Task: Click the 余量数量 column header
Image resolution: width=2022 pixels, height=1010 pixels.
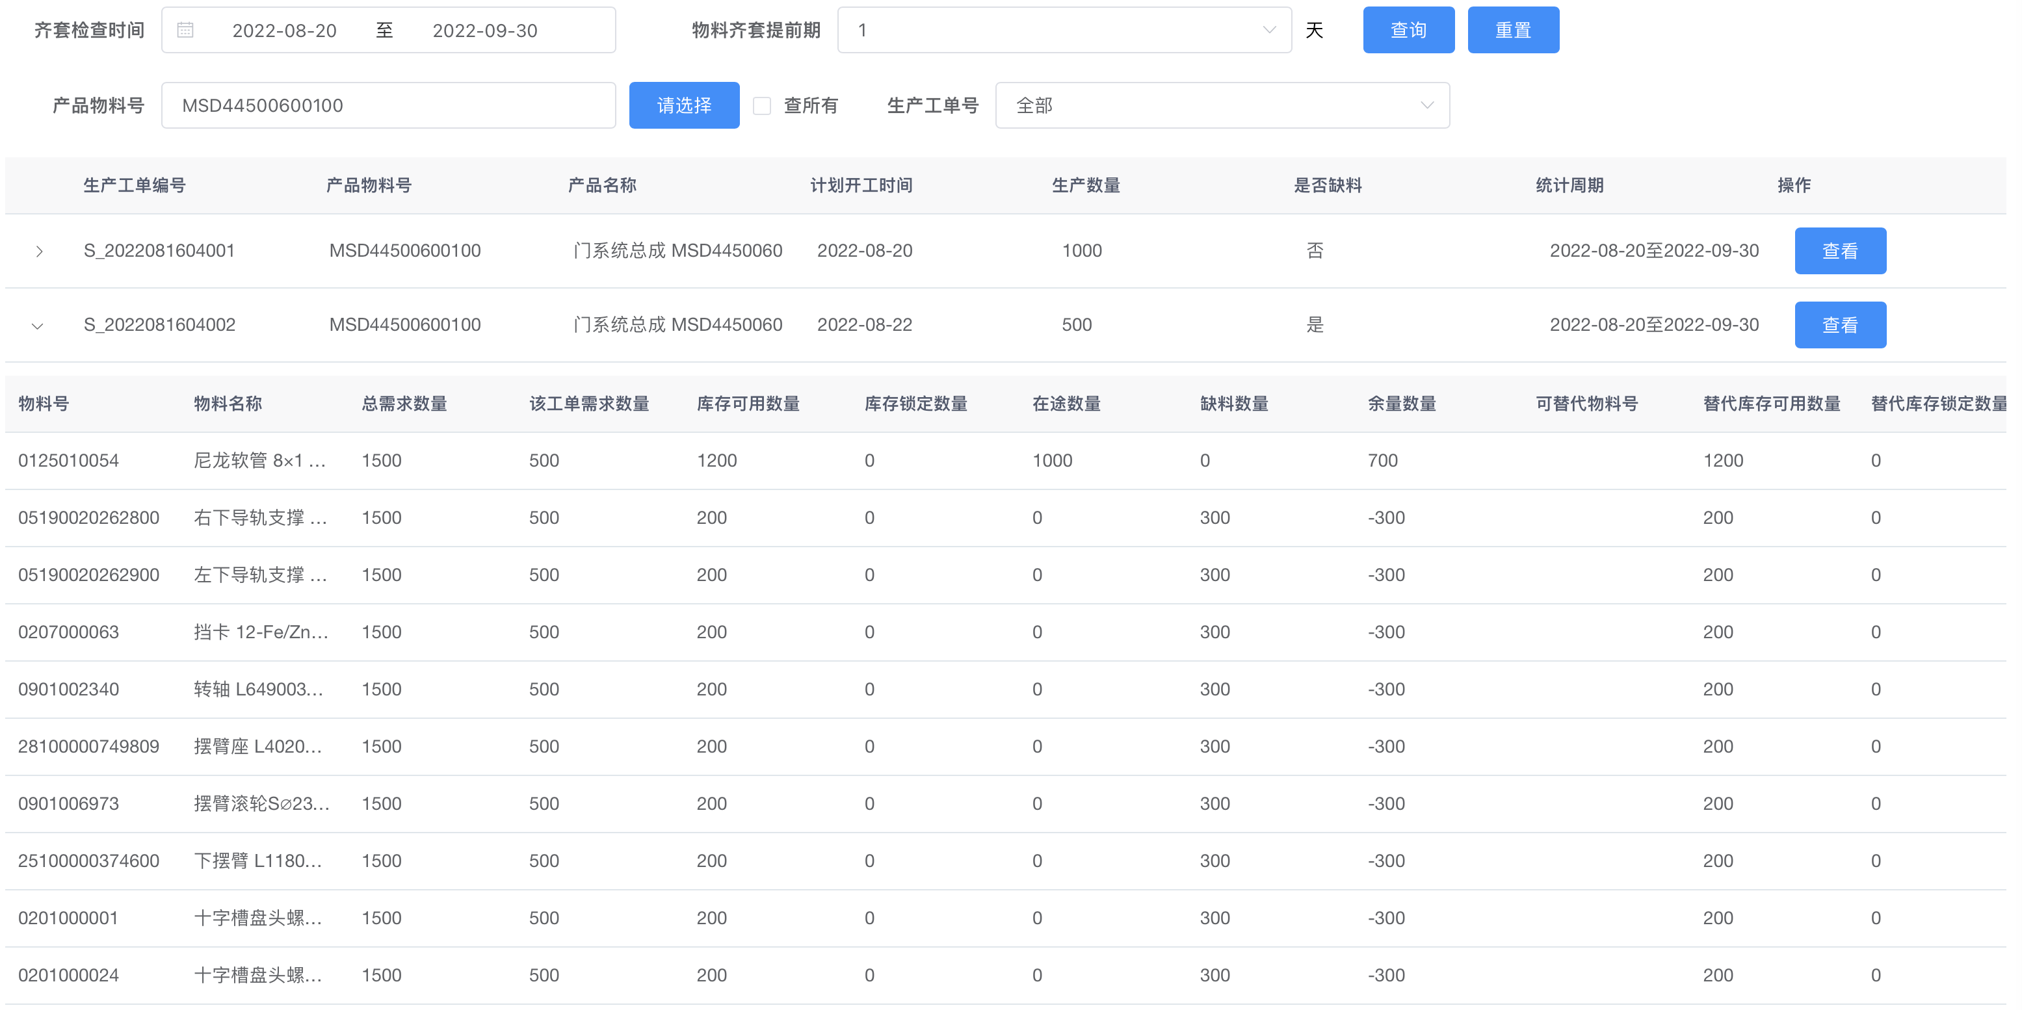Action: click(x=1402, y=404)
